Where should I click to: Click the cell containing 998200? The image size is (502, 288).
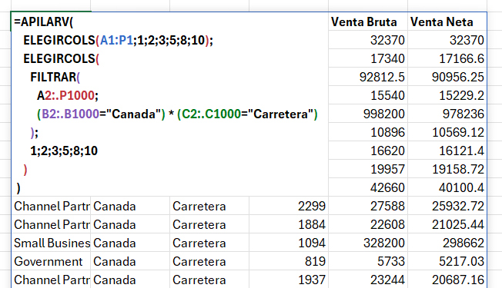[368, 114]
